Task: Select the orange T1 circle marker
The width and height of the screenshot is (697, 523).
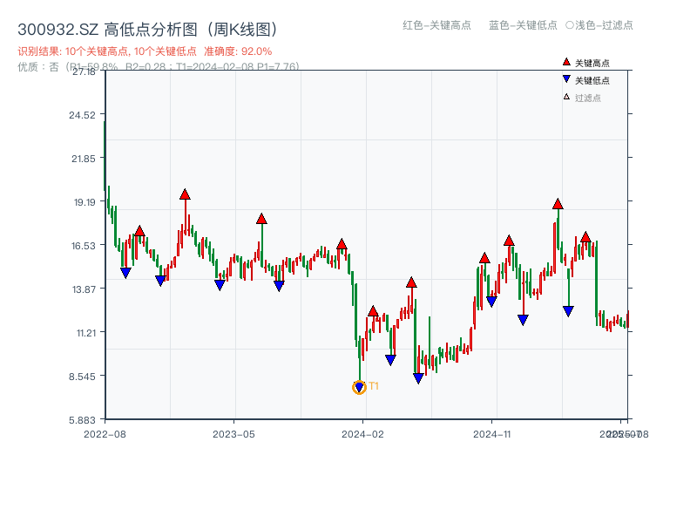Action: click(359, 387)
